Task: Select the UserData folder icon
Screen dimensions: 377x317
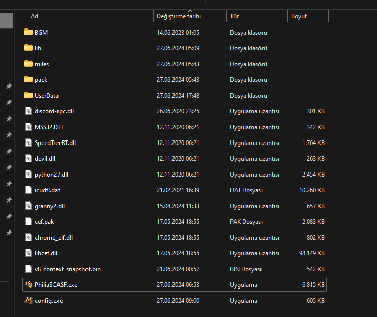Action: (28, 95)
